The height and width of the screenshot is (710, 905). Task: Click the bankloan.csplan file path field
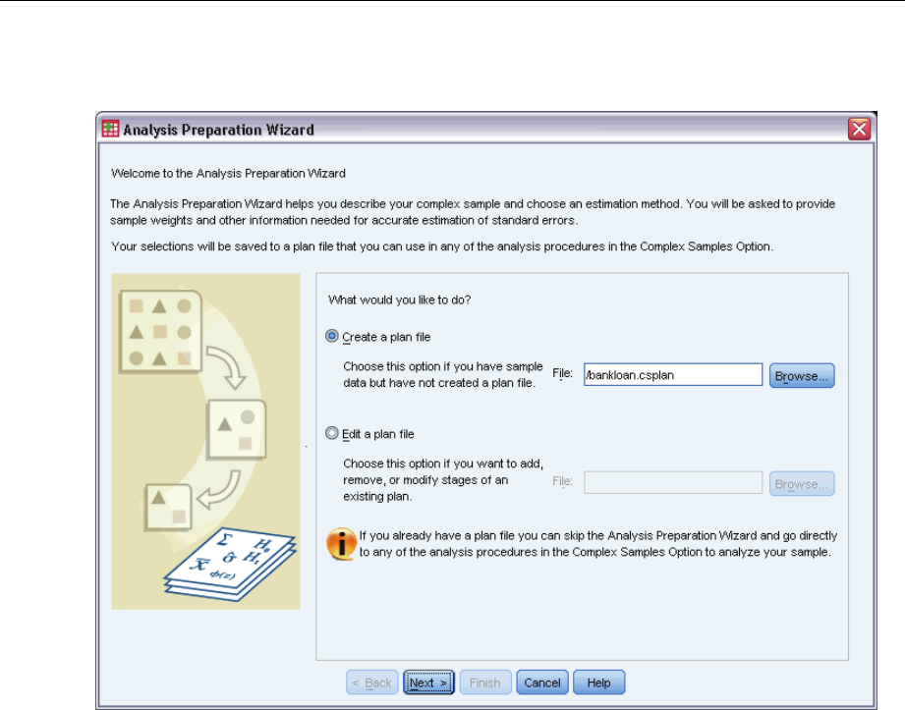click(673, 375)
